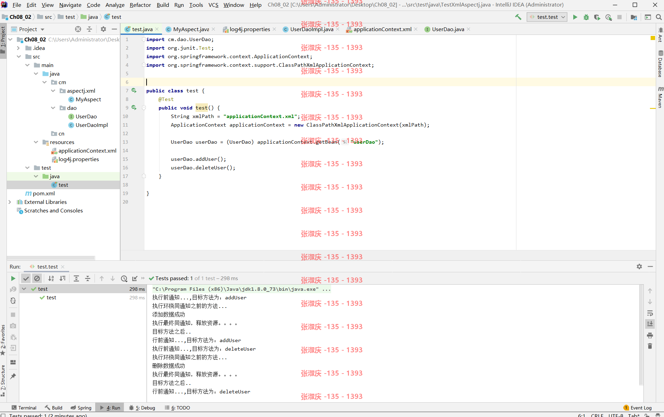Sort test results alphabetically
This screenshot has height=417, width=664.
point(51,278)
